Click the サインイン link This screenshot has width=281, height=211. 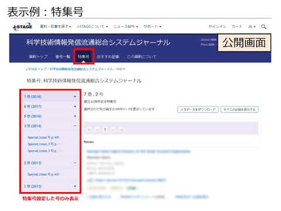(217, 26)
